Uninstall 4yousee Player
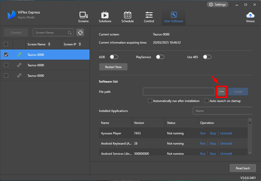 pos(226,133)
